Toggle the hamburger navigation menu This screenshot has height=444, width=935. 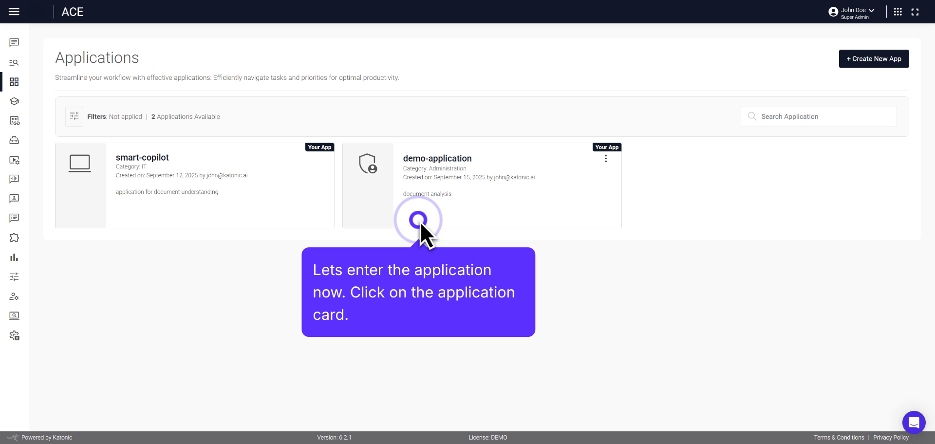point(14,12)
